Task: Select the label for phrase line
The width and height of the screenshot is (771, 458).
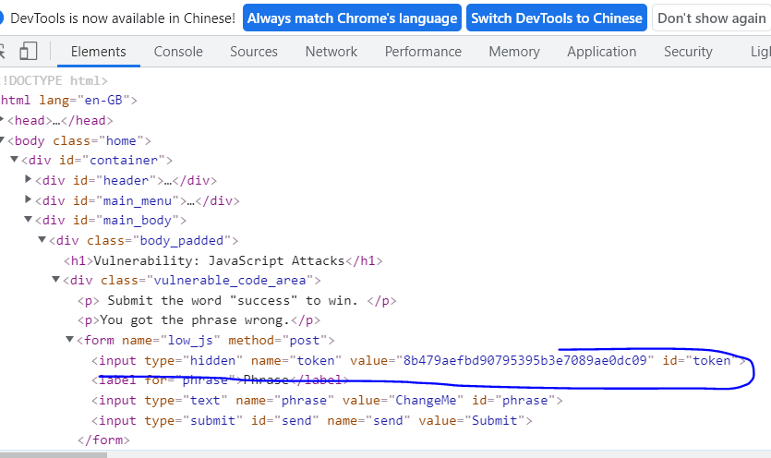Action: coord(221,380)
